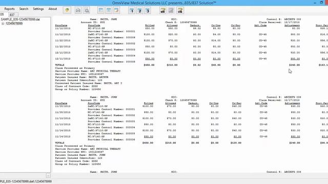The width and height of the screenshot is (328, 184).
Task: Click the $48.00 Co-Ins total
Action: coord(216,65)
